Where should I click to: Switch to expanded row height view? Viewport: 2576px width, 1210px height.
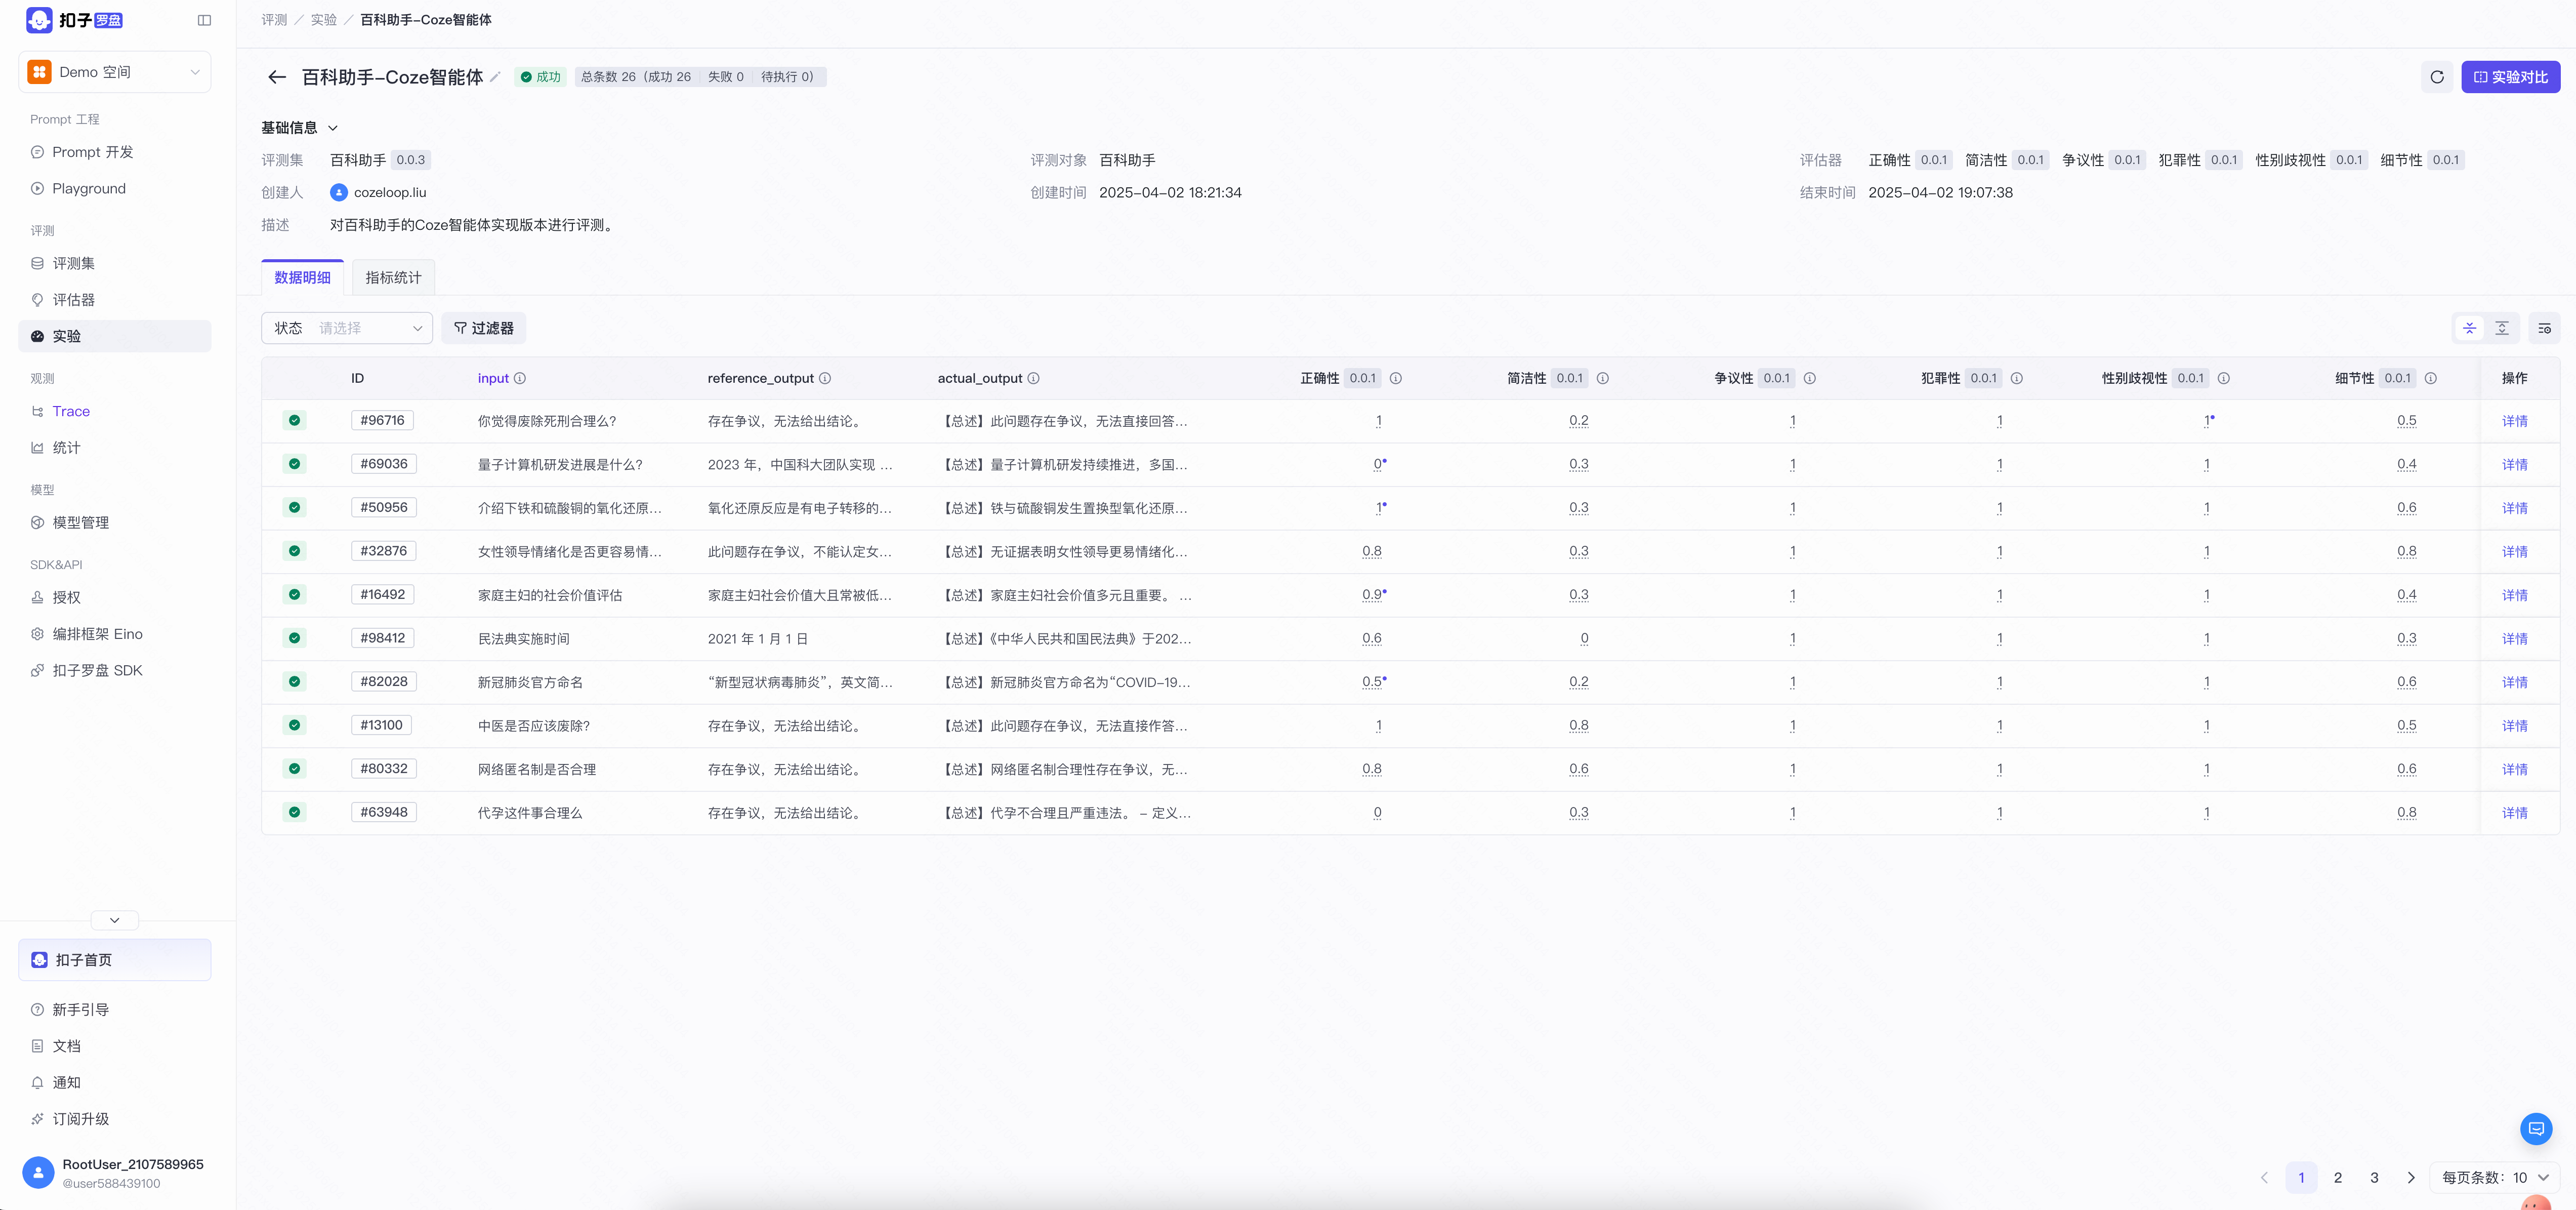(x=2501, y=328)
